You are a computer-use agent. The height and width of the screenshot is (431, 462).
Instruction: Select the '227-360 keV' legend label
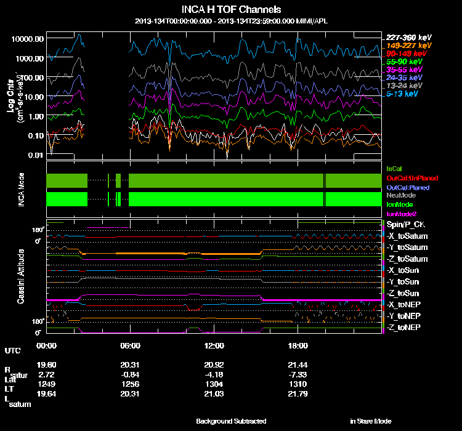click(x=408, y=38)
